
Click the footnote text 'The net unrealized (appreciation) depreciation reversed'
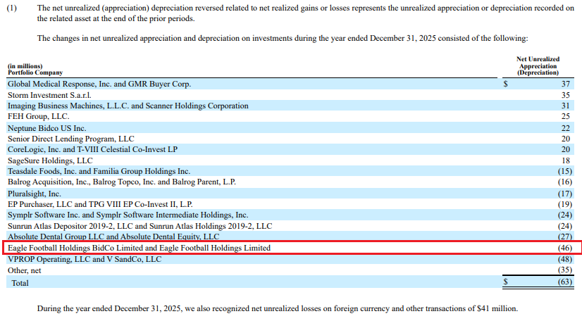point(306,13)
